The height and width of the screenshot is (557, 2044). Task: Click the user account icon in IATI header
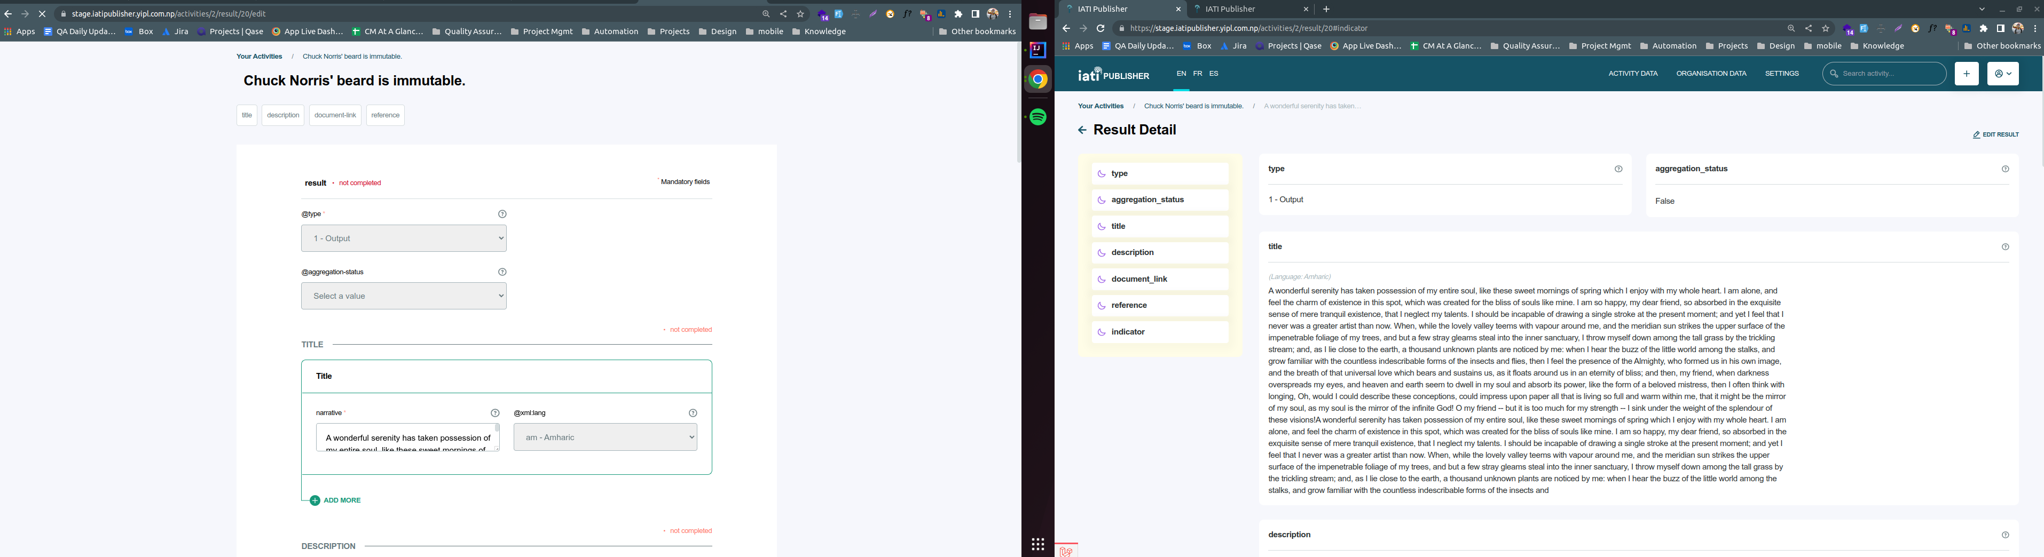point(2003,73)
